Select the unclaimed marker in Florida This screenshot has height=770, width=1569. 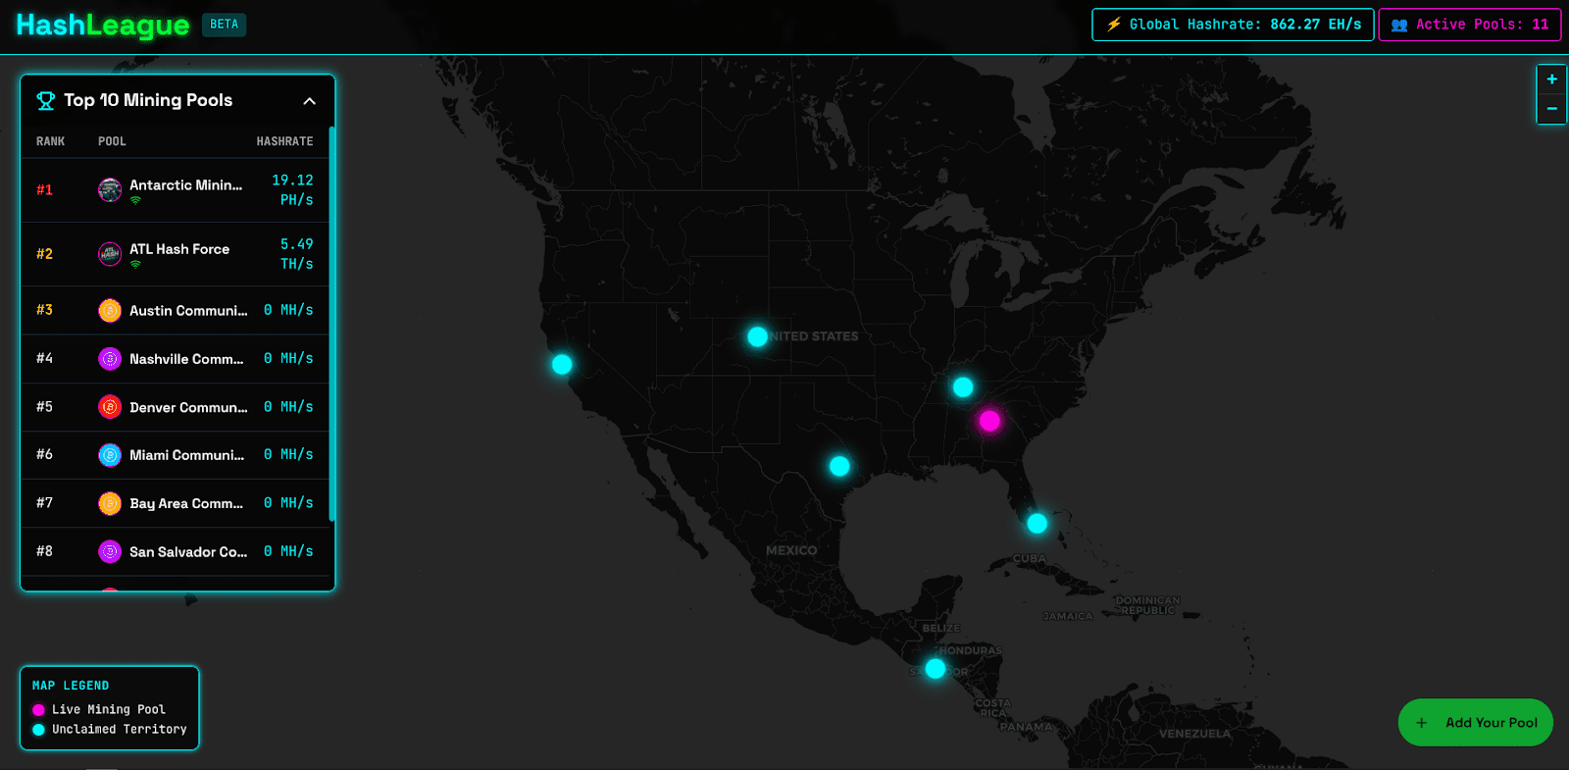[1037, 524]
